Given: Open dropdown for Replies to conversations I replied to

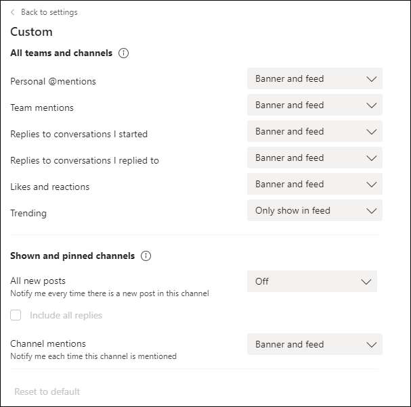Looking at the screenshot, I should tap(314, 158).
